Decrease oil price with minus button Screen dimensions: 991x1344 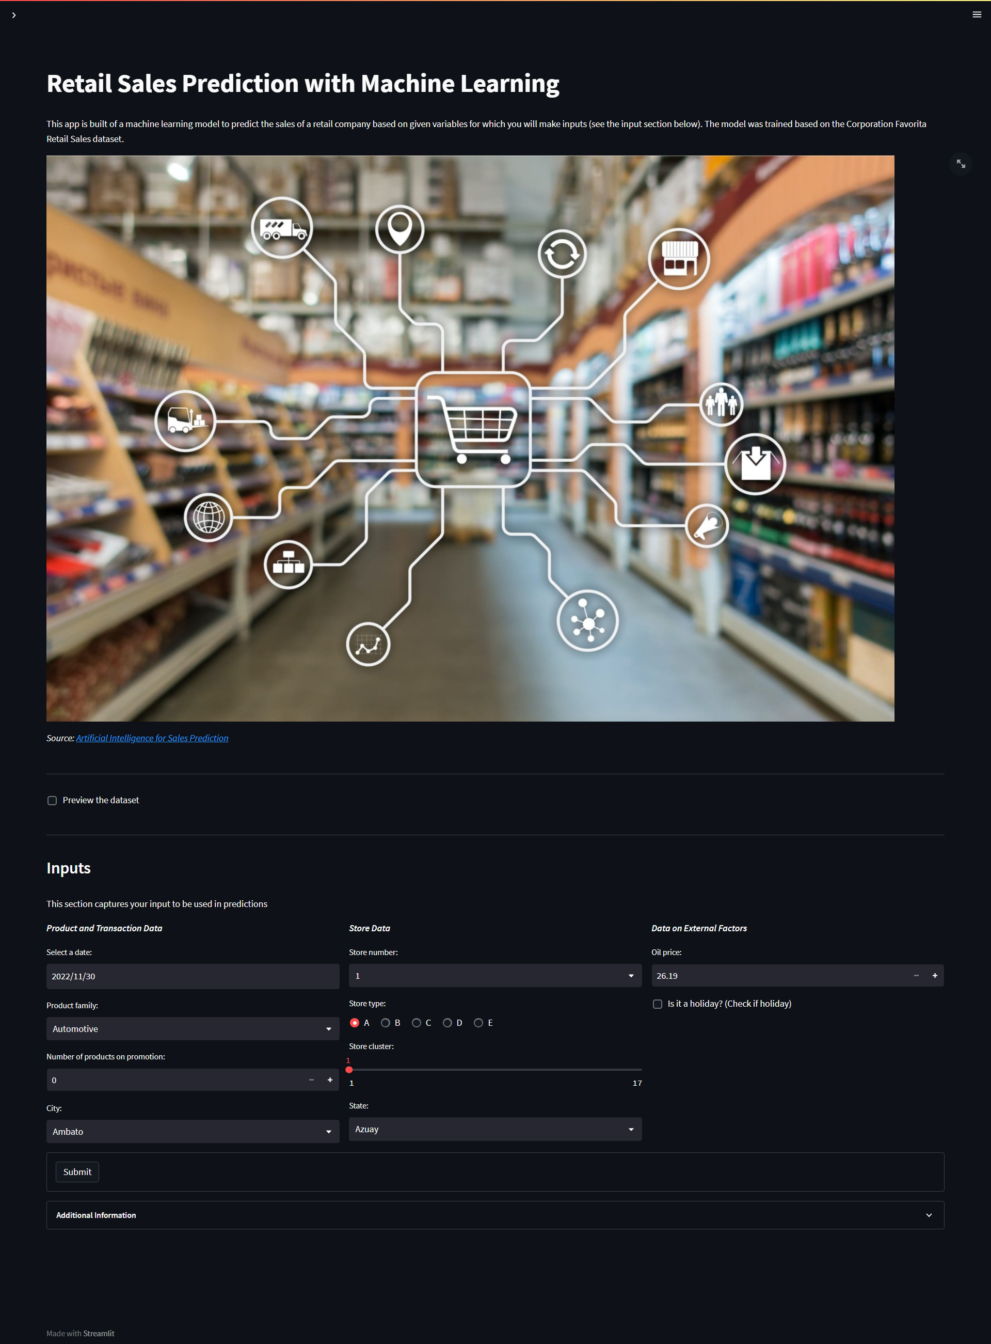pos(916,975)
